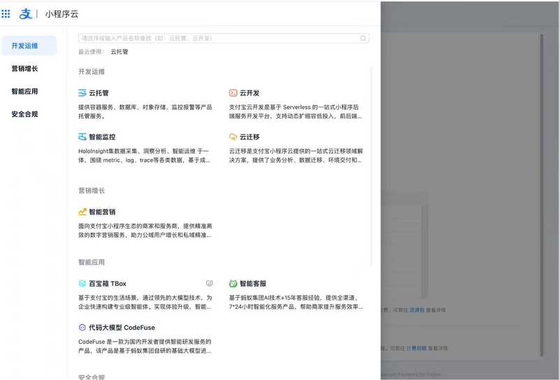Click the small screen icon beside TBox

[209, 284]
